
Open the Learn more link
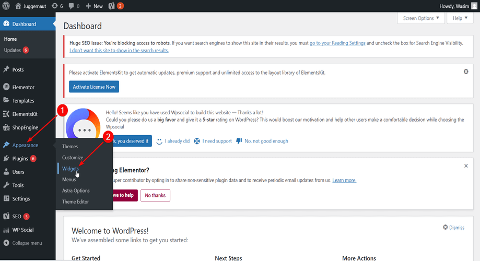point(344,180)
